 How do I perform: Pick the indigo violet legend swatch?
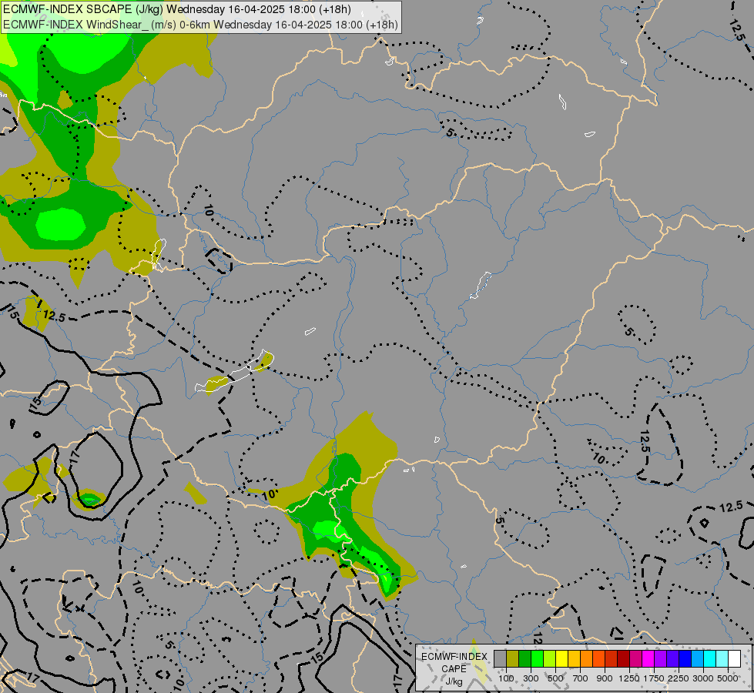(x=672, y=659)
